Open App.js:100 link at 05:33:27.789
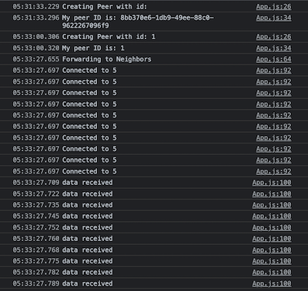308x291 pixels. click(x=272, y=283)
